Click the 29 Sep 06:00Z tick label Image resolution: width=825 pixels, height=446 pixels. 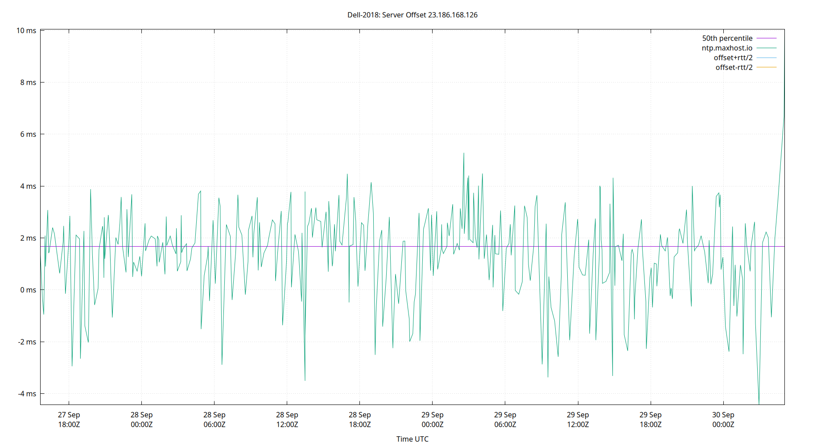click(505, 420)
